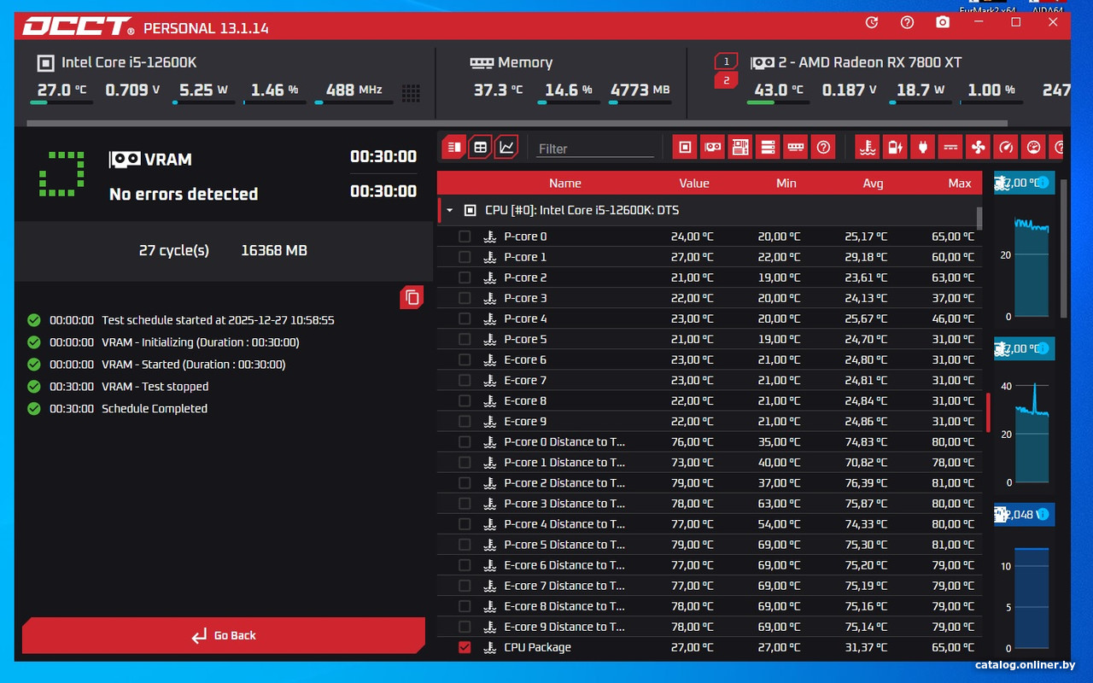Screen dimensions: 1093x683
Task: Select the E-core 7 row name
Action: [525, 380]
